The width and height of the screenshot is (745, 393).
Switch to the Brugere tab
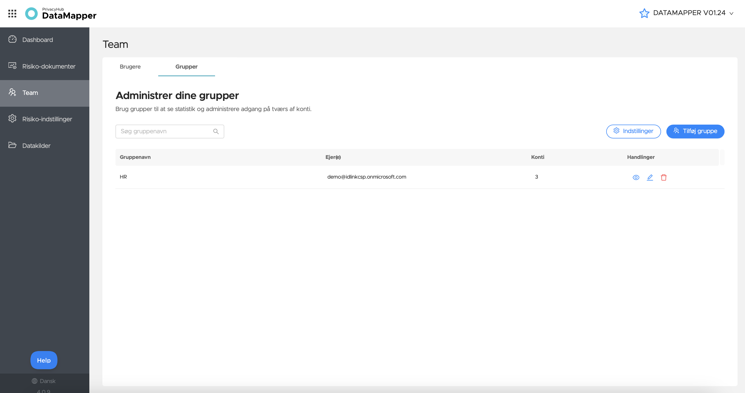pos(130,67)
